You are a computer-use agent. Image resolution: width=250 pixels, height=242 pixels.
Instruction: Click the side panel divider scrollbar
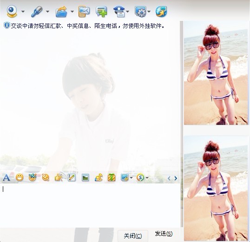[182, 124]
